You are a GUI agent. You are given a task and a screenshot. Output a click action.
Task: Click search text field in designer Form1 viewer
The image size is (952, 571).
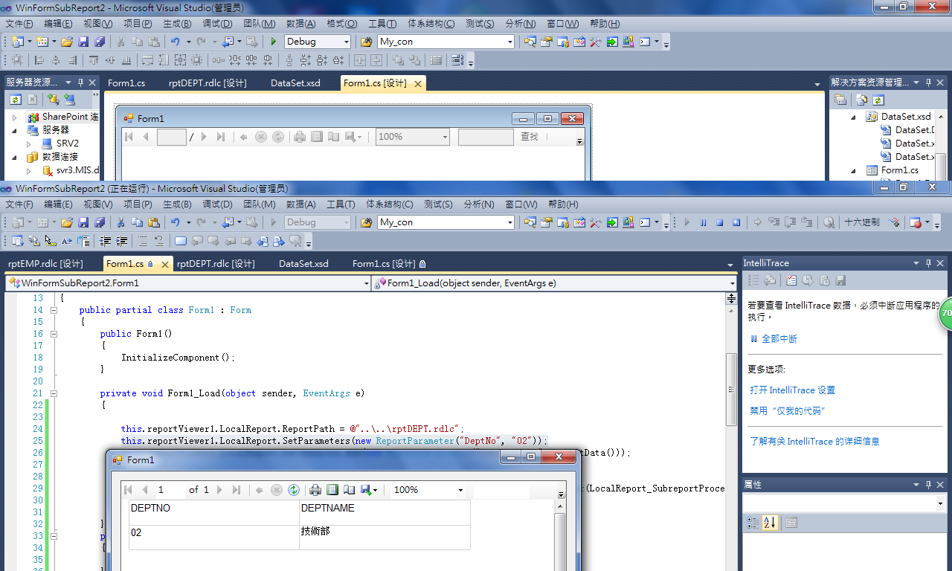486,137
